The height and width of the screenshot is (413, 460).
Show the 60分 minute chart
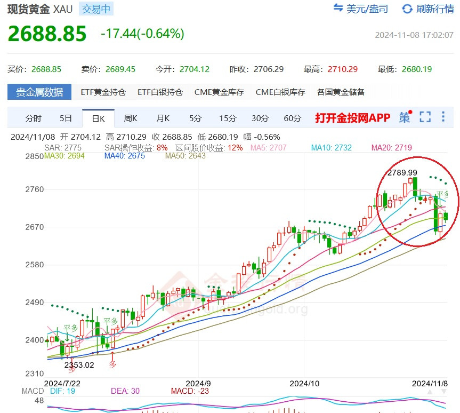(x=292, y=118)
